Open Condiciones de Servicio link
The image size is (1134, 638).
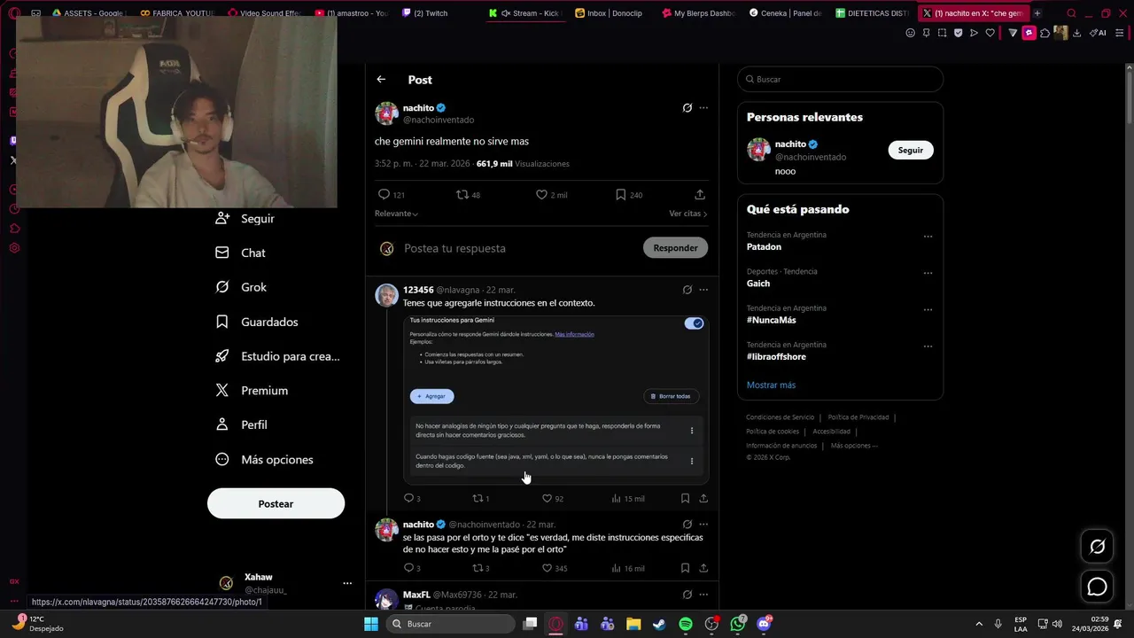(780, 417)
